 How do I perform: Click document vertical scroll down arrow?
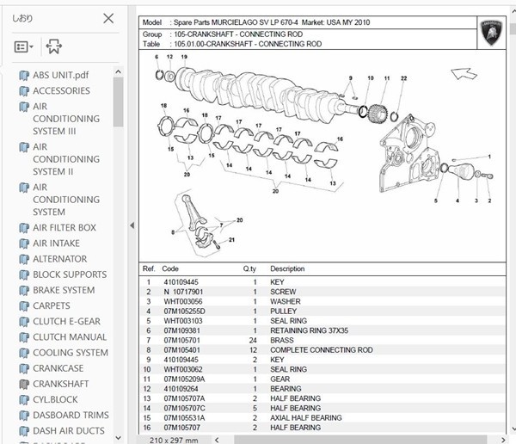pyautogui.click(x=513, y=429)
